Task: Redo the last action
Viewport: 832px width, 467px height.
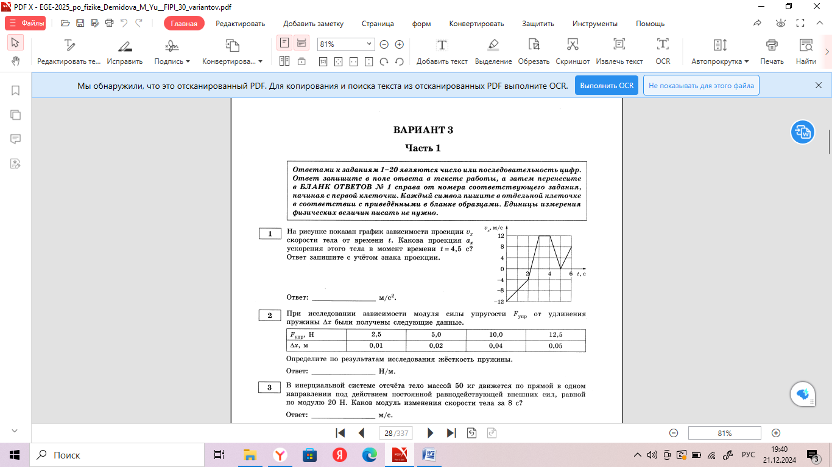Action: (x=139, y=23)
